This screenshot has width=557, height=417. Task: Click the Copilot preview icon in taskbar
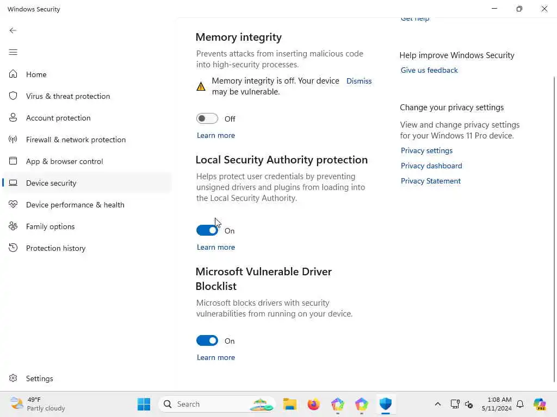[x=540, y=404]
